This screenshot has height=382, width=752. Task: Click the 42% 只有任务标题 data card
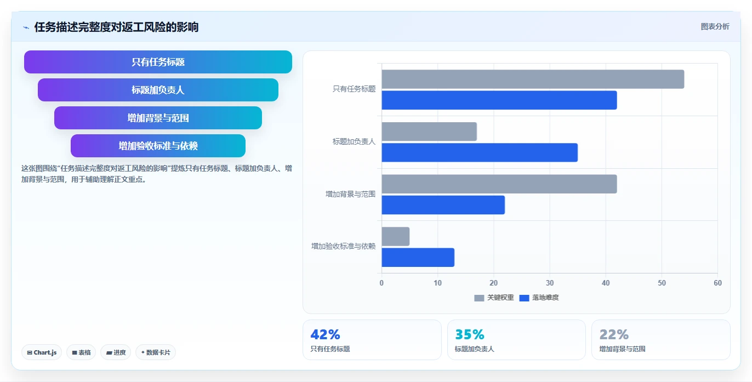(372, 340)
